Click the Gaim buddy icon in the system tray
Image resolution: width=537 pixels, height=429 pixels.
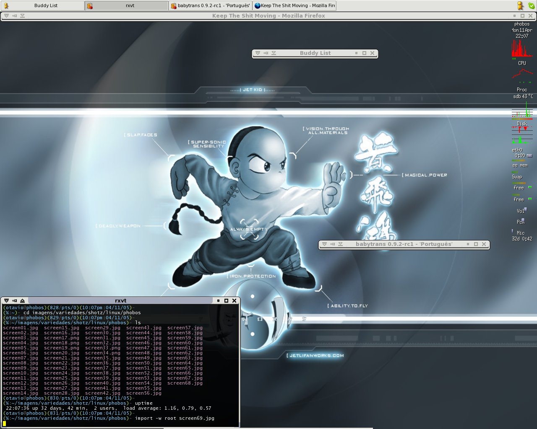click(520, 5)
